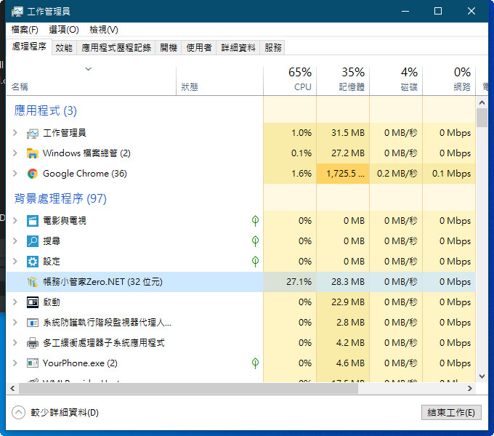Click the suspended leaf icon for YourPhone.exe

tap(256, 363)
